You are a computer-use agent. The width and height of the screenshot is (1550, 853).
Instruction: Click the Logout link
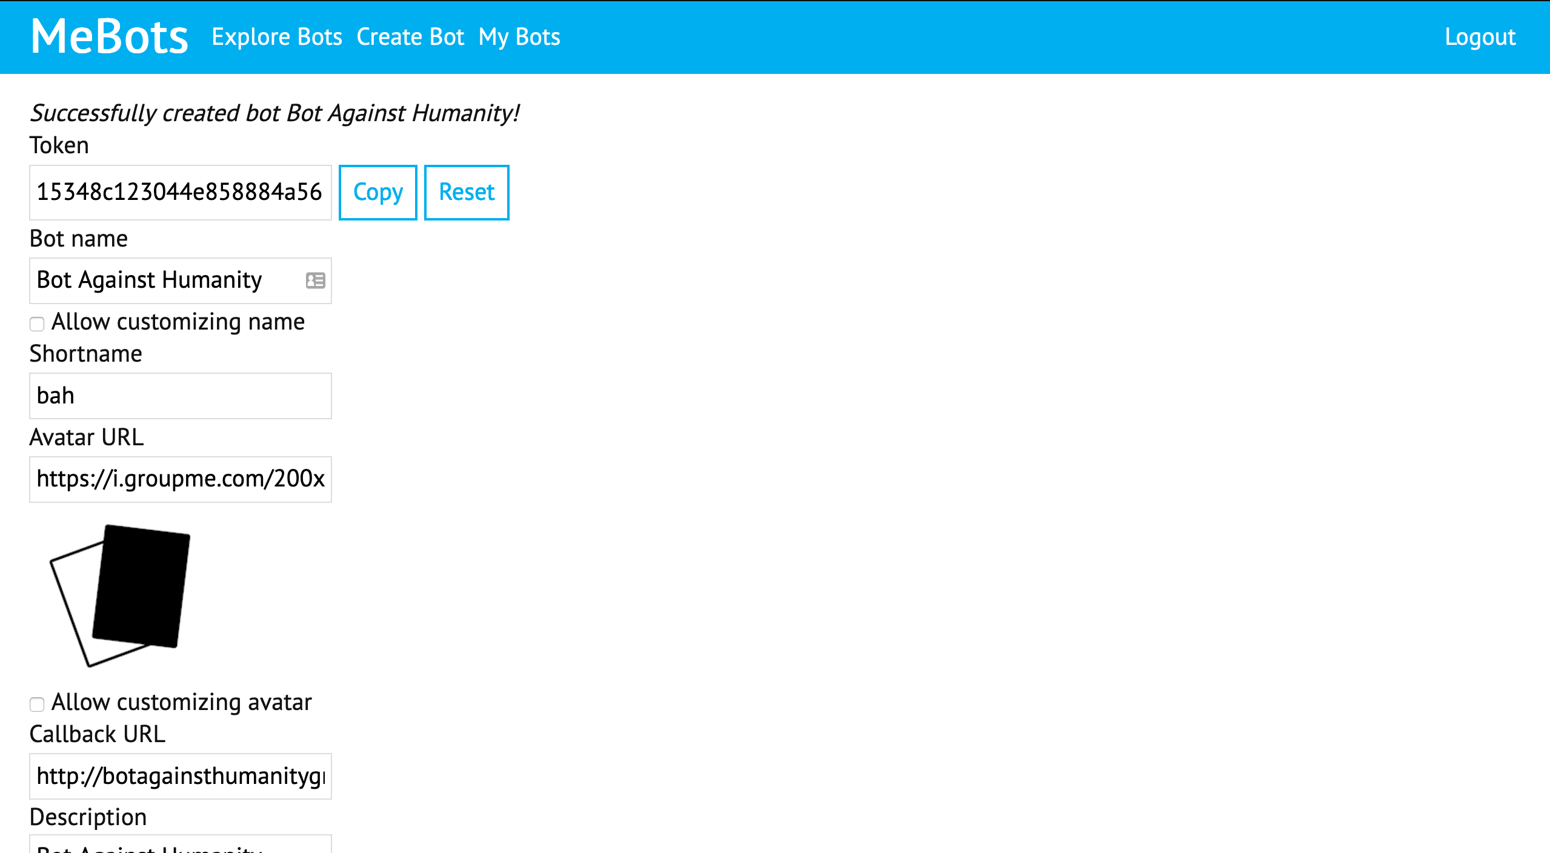tap(1480, 37)
